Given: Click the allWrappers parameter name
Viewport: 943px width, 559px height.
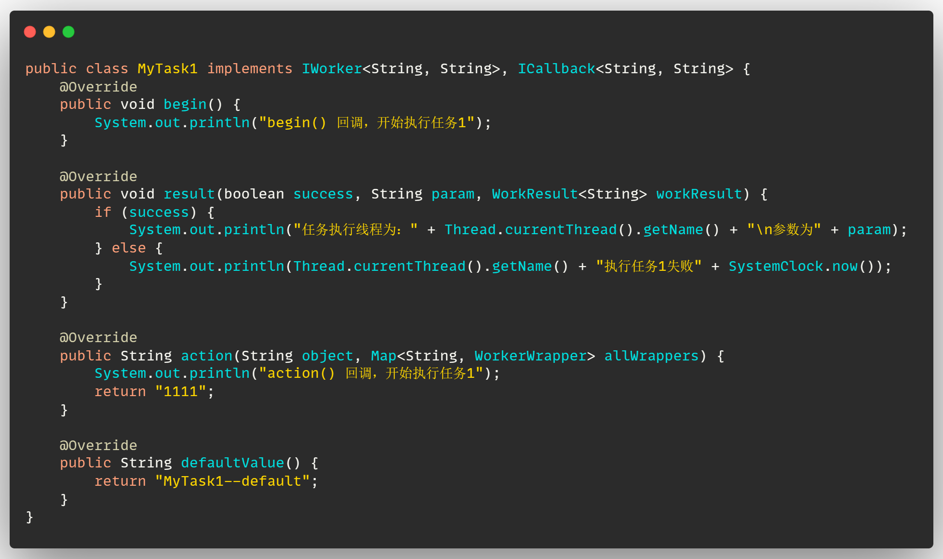Looking at the screenshot, I should (x=651, y=356).
